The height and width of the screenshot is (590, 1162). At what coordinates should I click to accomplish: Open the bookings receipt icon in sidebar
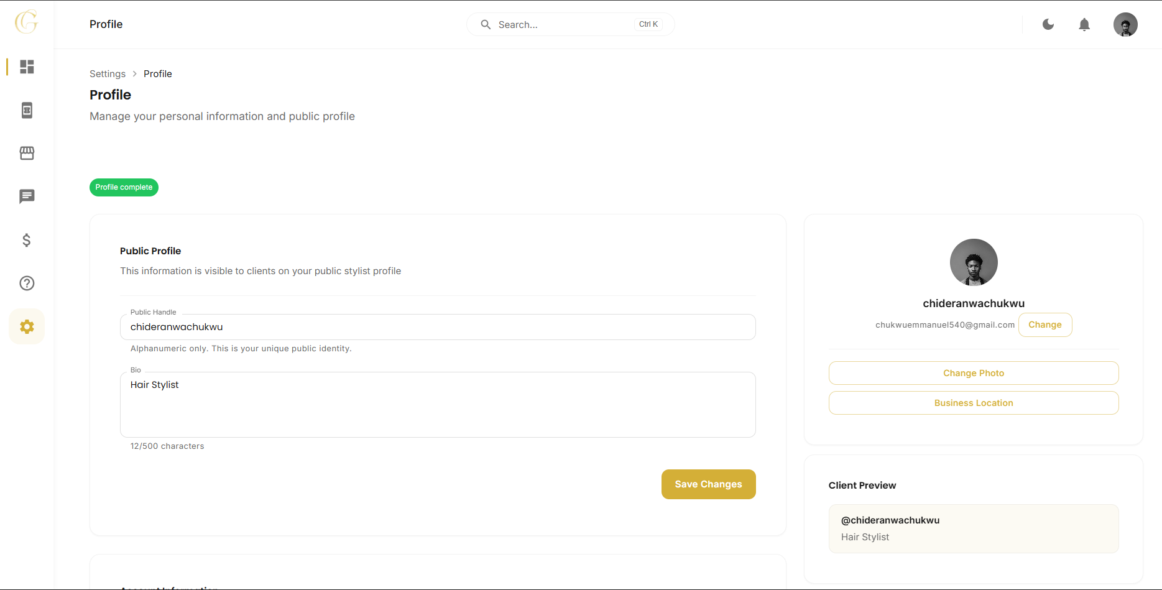(x=27, y=110)
